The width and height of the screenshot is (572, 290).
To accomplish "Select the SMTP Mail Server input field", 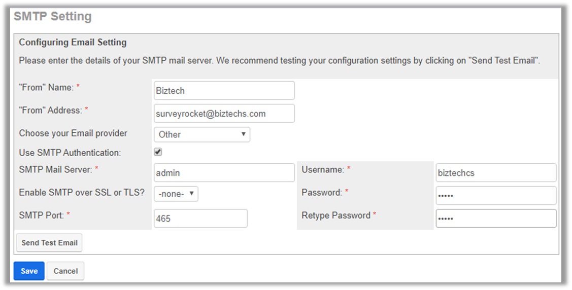I will pos(224,173).
